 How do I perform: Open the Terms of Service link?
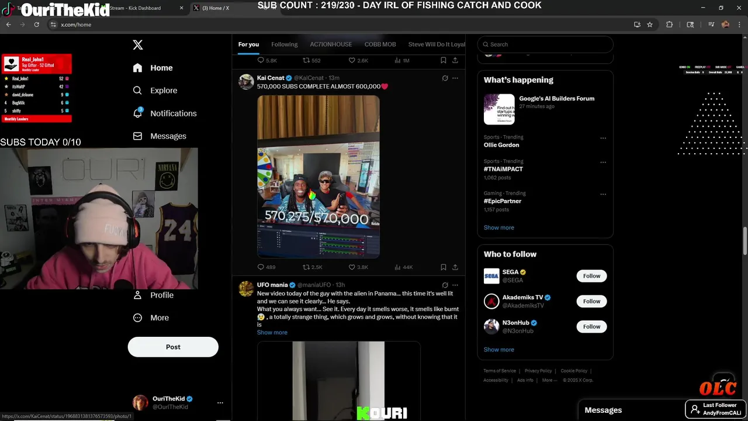(x=500, y=371)
